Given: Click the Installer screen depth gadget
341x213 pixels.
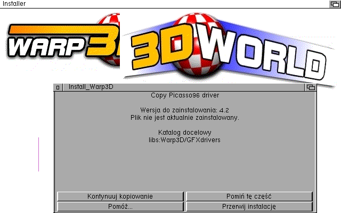Looking at the screenshot, I should click(335, 4).
